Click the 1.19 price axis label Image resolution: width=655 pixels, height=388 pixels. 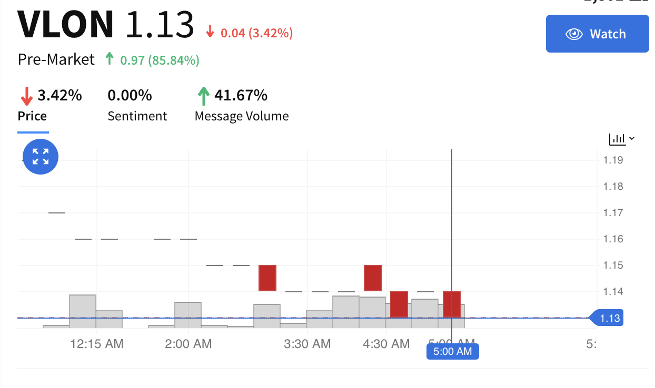pos(613,160)
